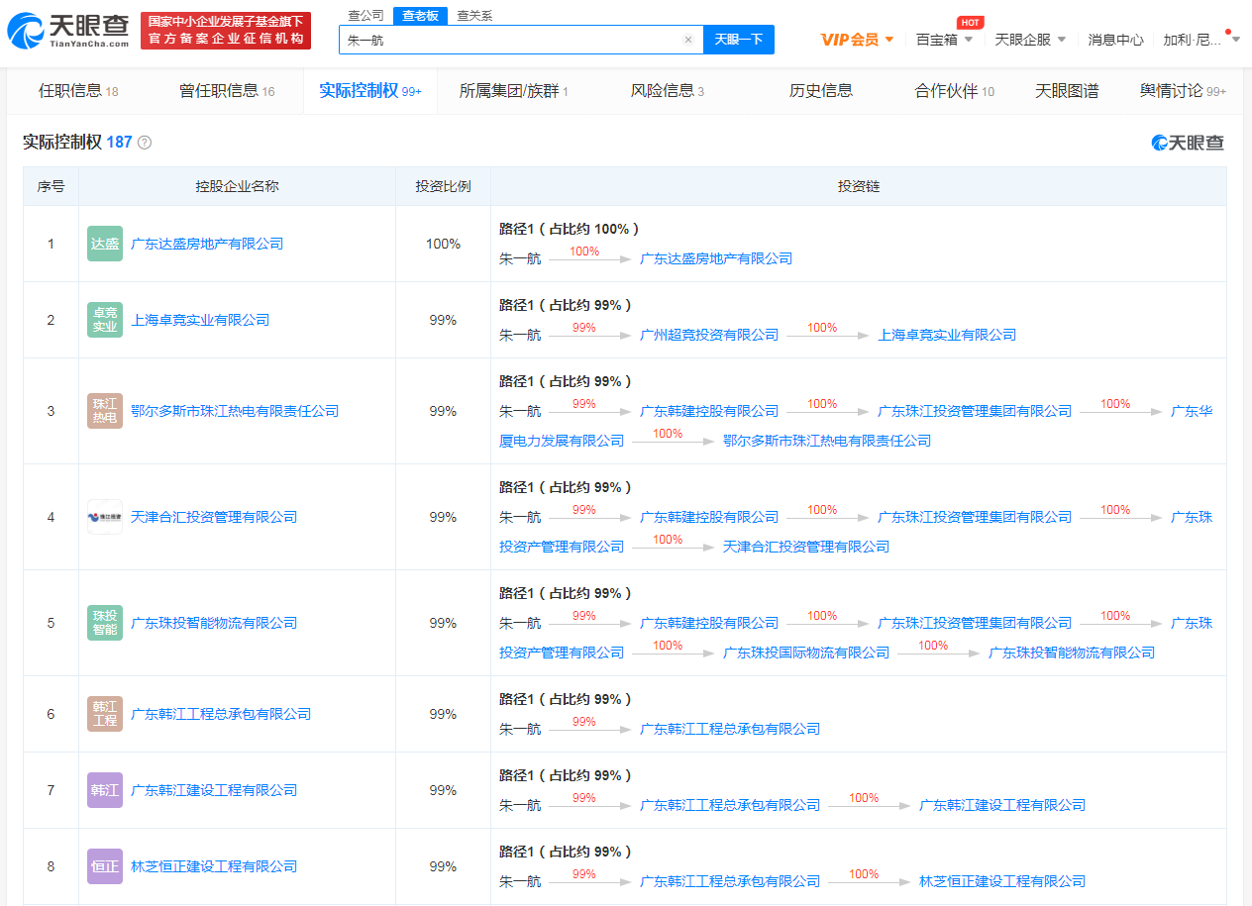Open the 曾任职信息 tab
This screenshot has width=1252, height=906.
226,91
